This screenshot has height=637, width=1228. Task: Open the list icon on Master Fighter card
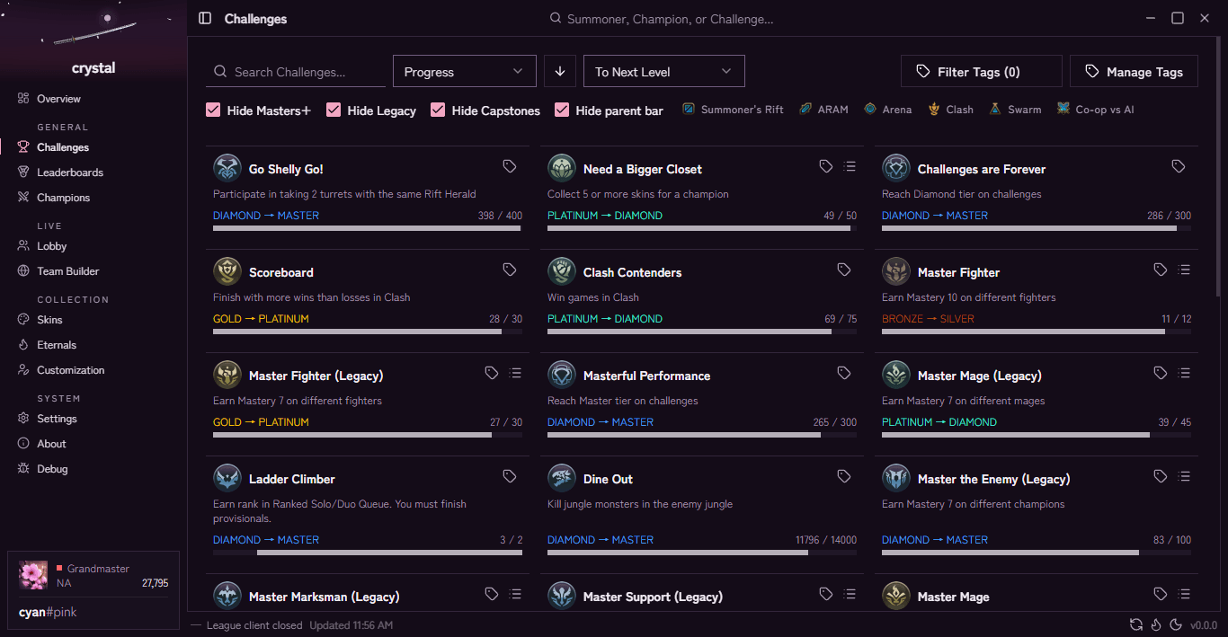(1184, 270)
